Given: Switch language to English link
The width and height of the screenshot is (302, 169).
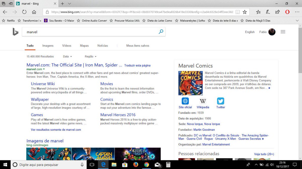Looking at the screenshot, I should [x=250, y=32].
